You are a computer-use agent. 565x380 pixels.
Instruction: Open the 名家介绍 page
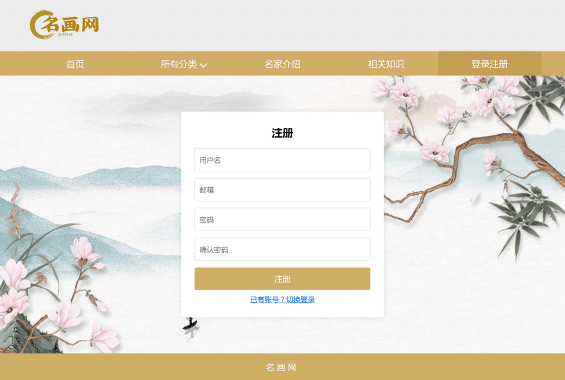[282, 64]
